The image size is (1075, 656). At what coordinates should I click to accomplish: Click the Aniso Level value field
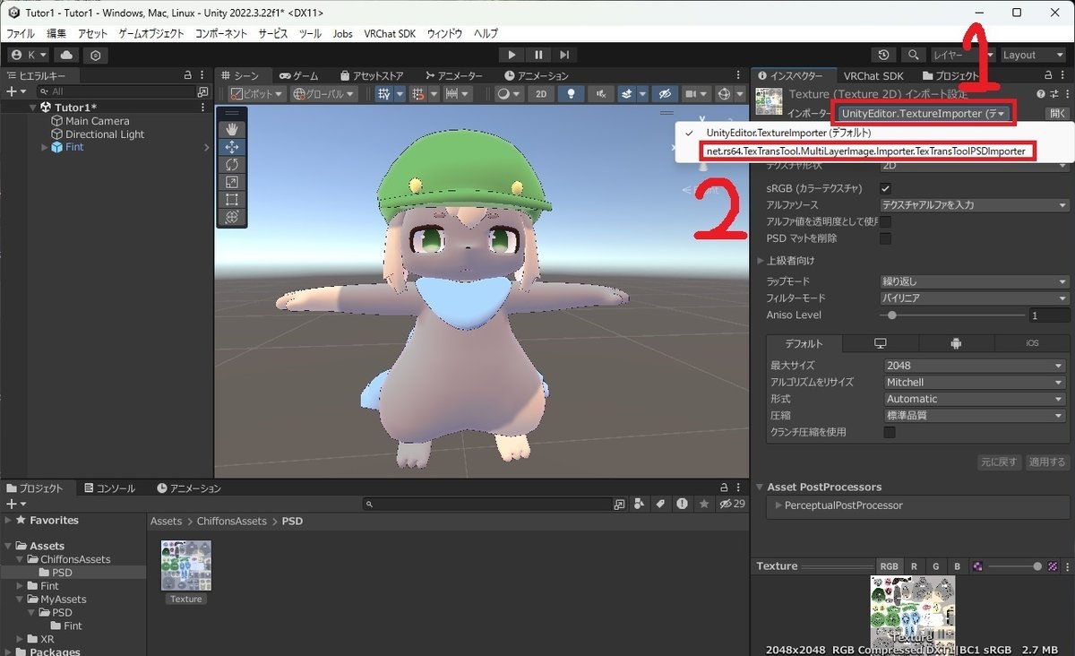(x=1049, y=315)
